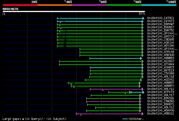Viewport: 179px width, 121px height.
Task: Click the yellow gap marker under A9NMF0 bar
Action: [74, 87]
